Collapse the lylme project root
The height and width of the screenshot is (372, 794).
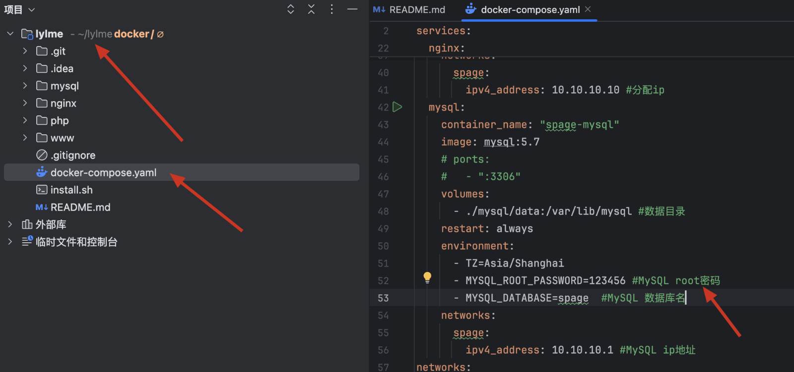pos(10,34)
